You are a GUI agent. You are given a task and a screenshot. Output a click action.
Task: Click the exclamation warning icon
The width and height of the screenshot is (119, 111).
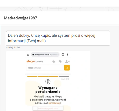click(x=48, y=82)
